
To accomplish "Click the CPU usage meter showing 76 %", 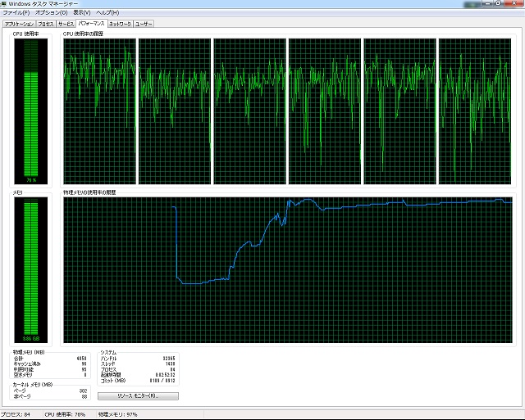I will [31, 111].
